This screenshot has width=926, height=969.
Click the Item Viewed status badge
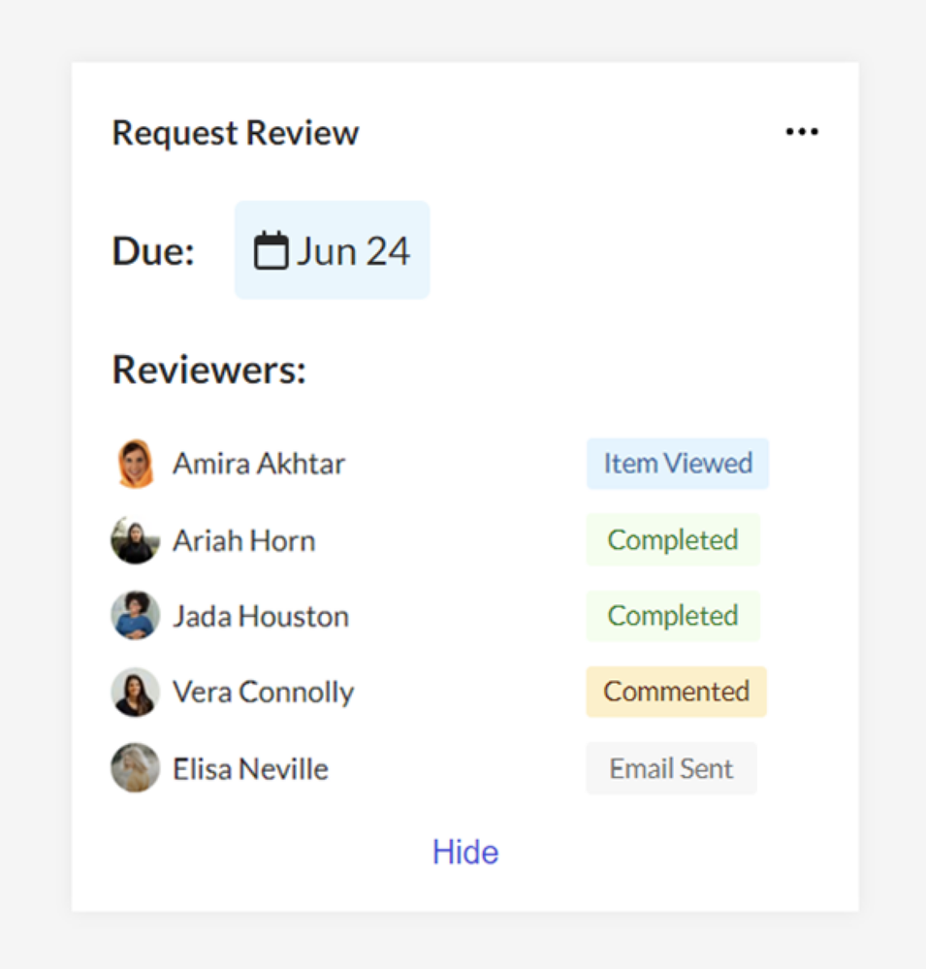pyautogui.click(x=678, y=464)
